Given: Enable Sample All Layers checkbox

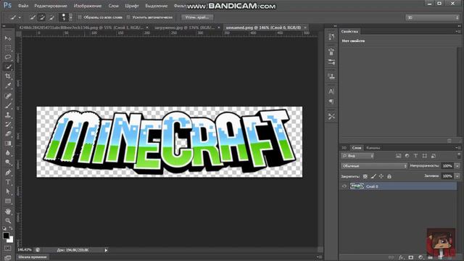Looking at the screenshot, I should click(80, 17).
